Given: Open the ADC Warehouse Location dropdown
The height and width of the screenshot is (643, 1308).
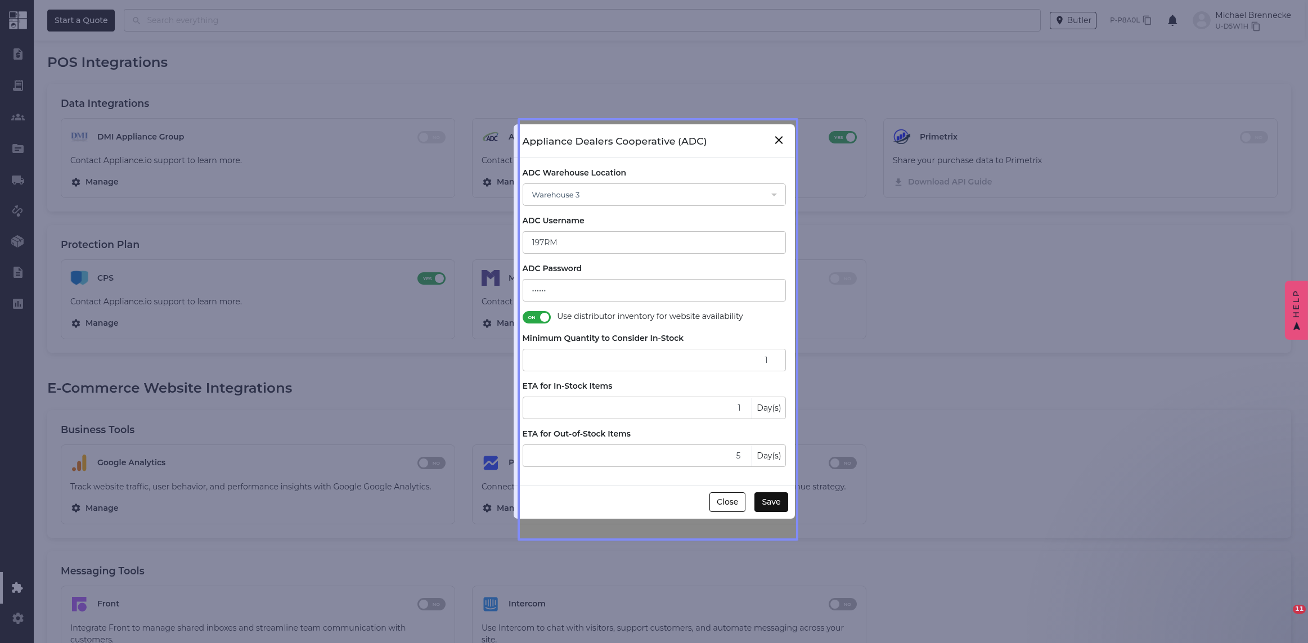Looking at the screenshot, I should click(654, 195).
